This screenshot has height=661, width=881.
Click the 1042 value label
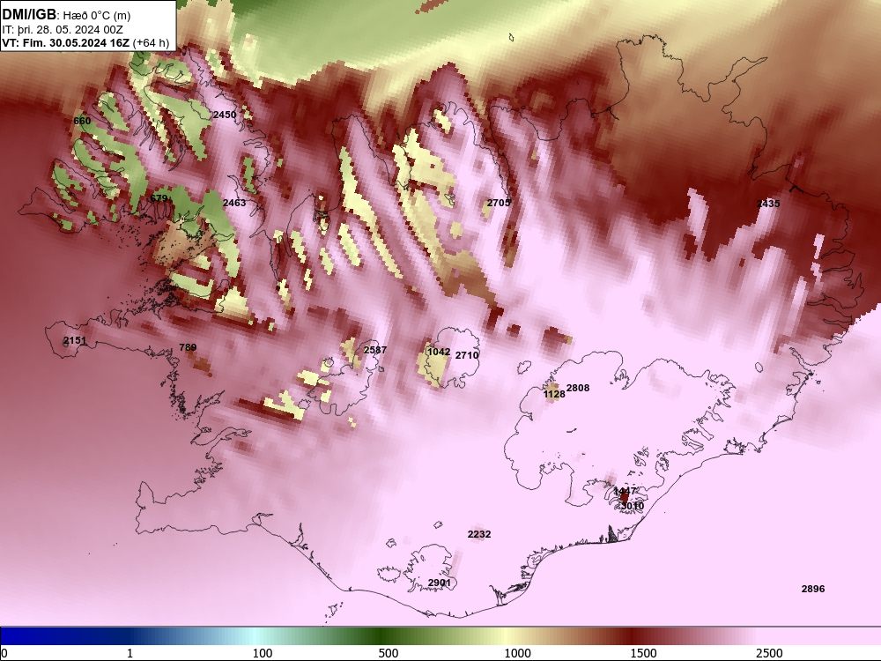439,352
